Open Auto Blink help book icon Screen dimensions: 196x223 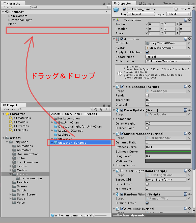point(185,209)
